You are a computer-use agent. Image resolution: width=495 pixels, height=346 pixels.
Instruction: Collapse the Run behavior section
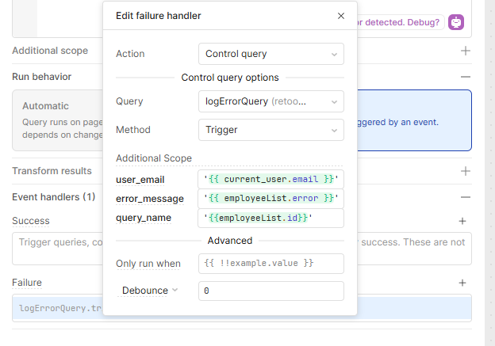(466, 77)
